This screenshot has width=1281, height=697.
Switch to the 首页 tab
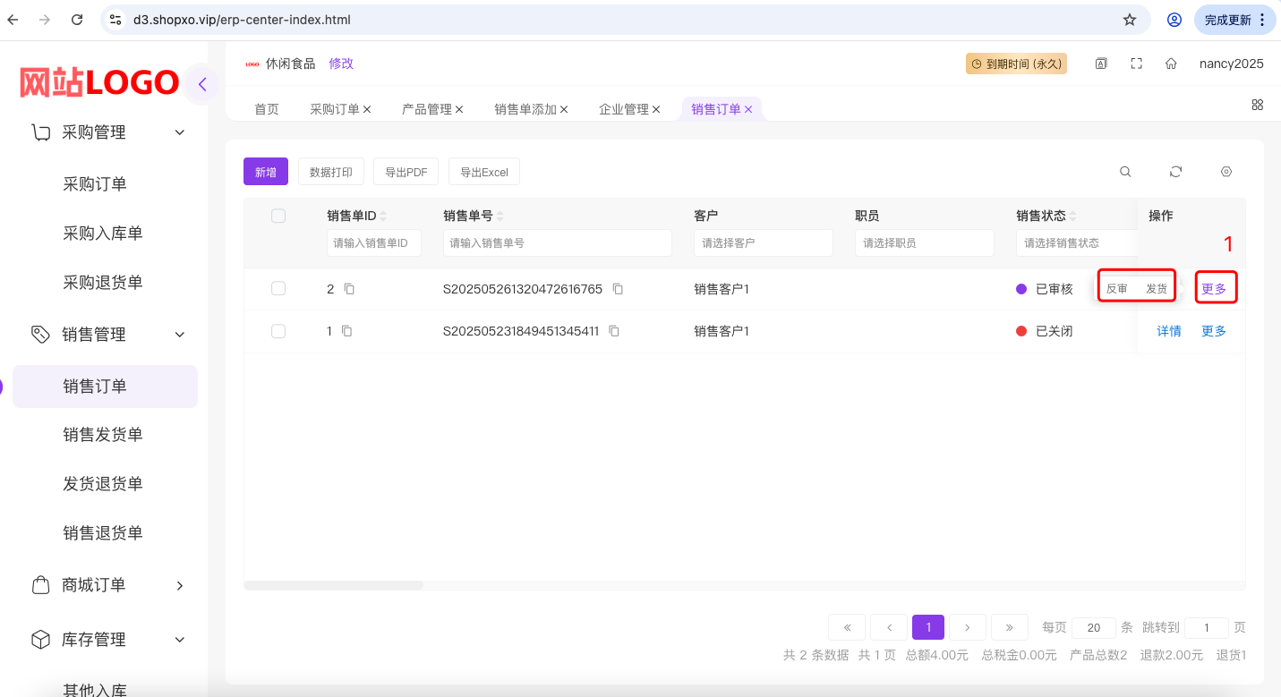point(267,109)
